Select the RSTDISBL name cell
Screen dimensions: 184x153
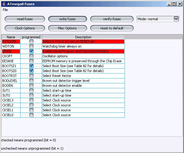[x=11, y=41]
